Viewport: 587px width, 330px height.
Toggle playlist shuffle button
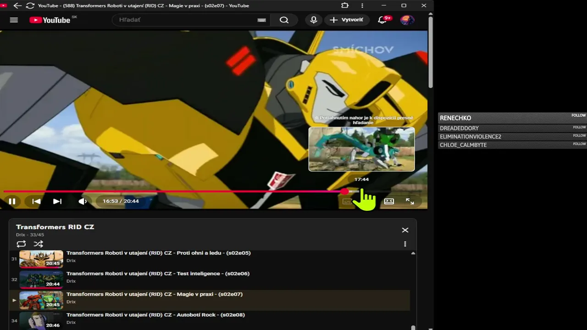coord(39,244)
